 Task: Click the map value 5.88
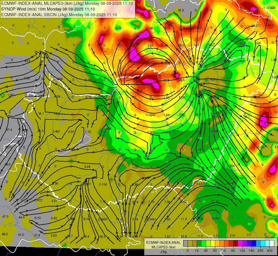87,167
